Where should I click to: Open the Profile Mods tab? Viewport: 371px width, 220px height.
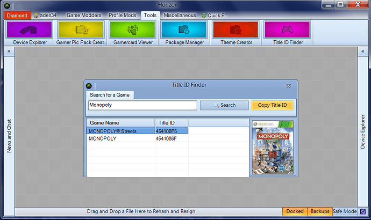pos(123,16)
